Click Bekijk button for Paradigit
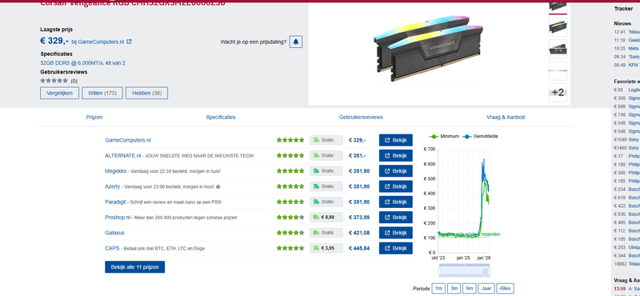640x296 pixels. pos(395,202)
